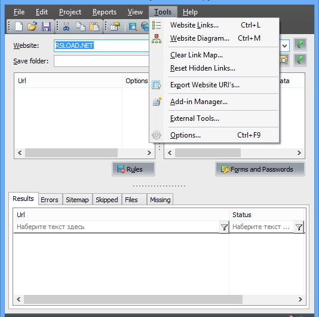Click the Copy toolbar icon
The height and width of the screenshot is (317, 319).
pos(81,26)
